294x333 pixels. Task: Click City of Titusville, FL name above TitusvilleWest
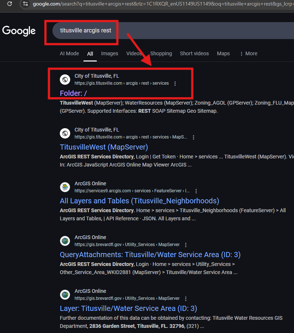point(97,130)
